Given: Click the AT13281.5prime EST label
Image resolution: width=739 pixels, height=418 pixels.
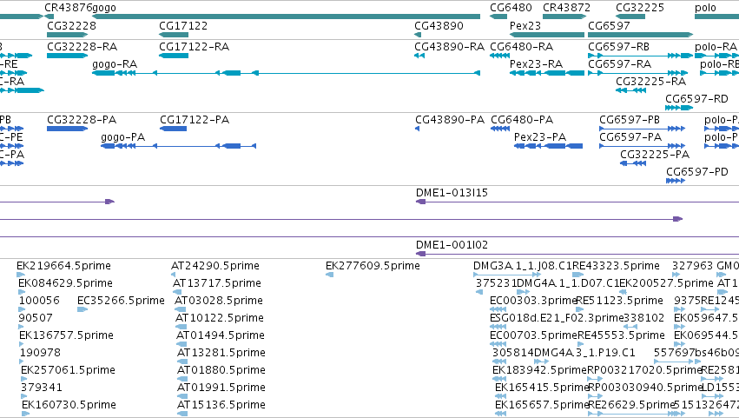Looking at the screenshot, I should coord(221,353).
